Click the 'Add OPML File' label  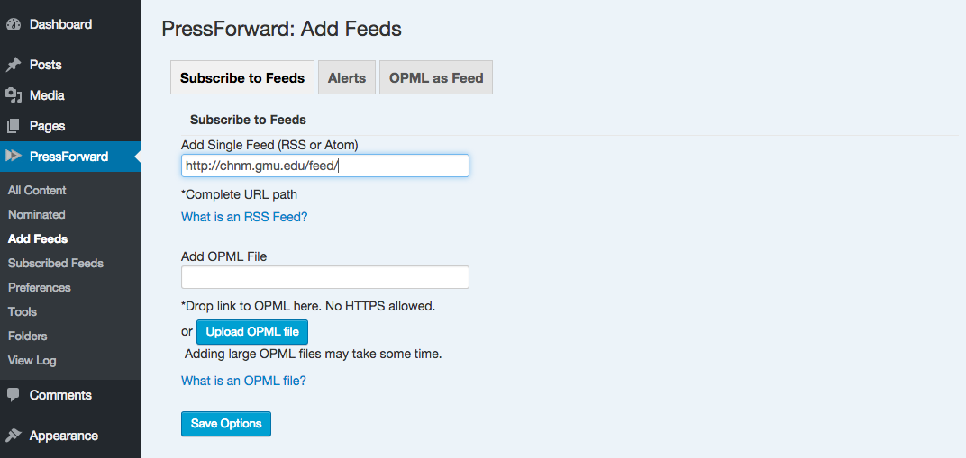click(223, 256)
